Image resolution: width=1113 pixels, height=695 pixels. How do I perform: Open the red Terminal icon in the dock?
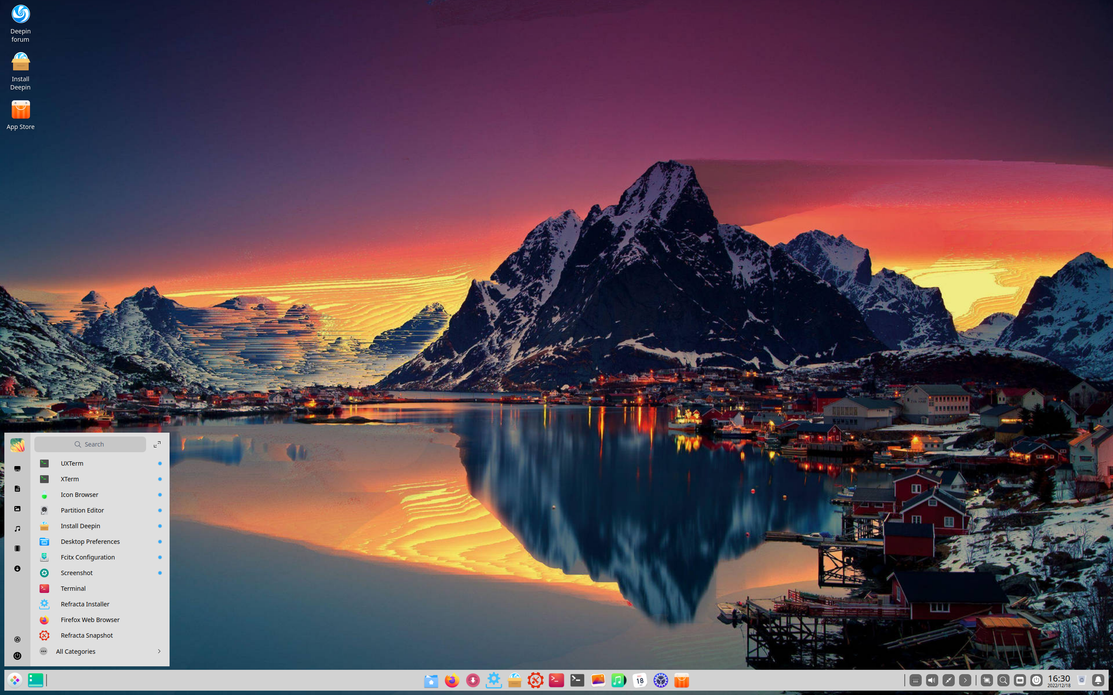click(x=556, y=680)
